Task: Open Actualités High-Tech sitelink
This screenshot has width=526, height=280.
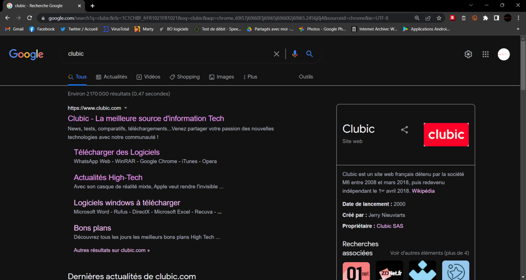Action: tap(108, 177)
